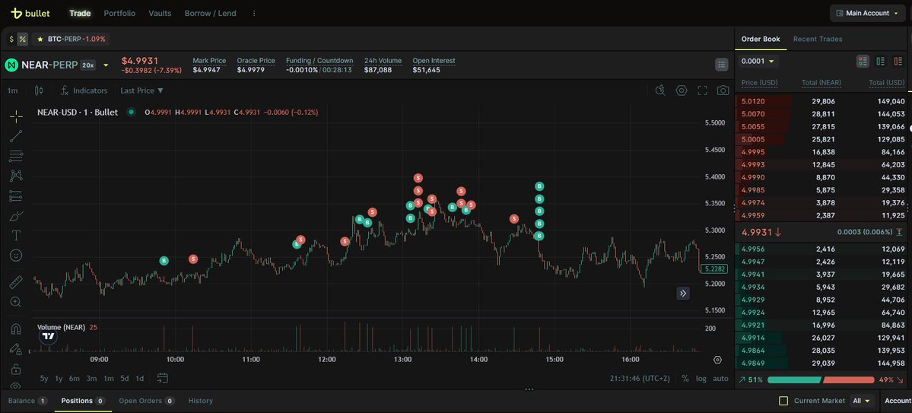Open the Indicators dialog

point(84,91)
